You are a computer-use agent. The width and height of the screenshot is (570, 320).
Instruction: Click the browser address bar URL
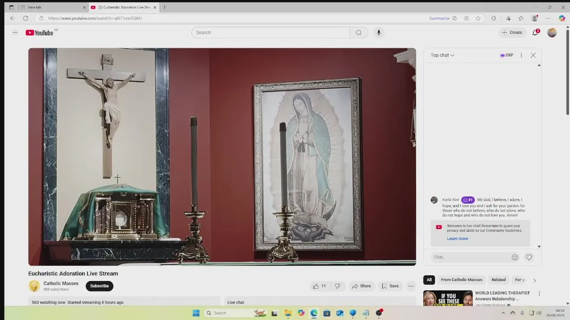click(x=95, y=18)
